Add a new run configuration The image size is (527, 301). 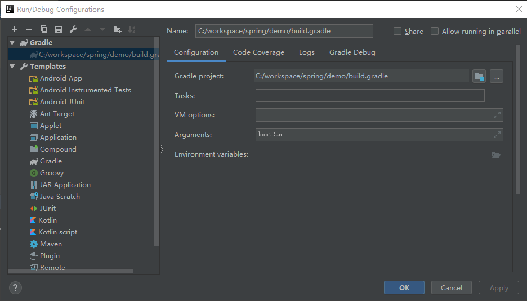click(x=15, y=29)
